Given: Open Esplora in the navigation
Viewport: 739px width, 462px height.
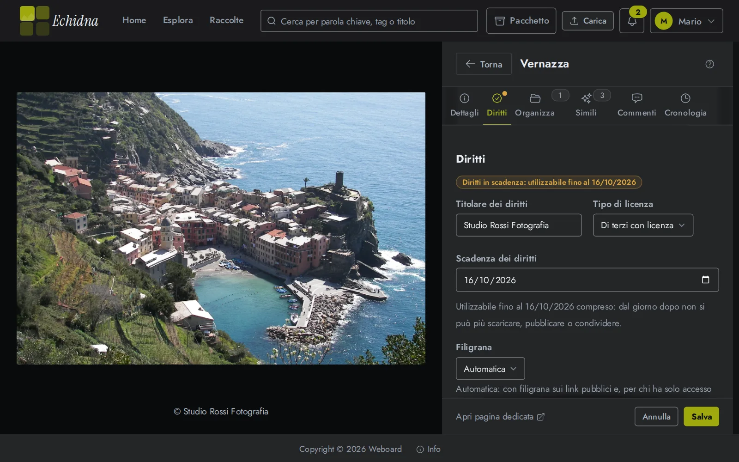Looking at the screenshot, I should pyautogui.click(x=178, y=20).
